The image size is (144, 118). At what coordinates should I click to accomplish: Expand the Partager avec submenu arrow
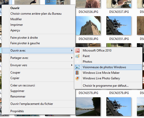72,58
